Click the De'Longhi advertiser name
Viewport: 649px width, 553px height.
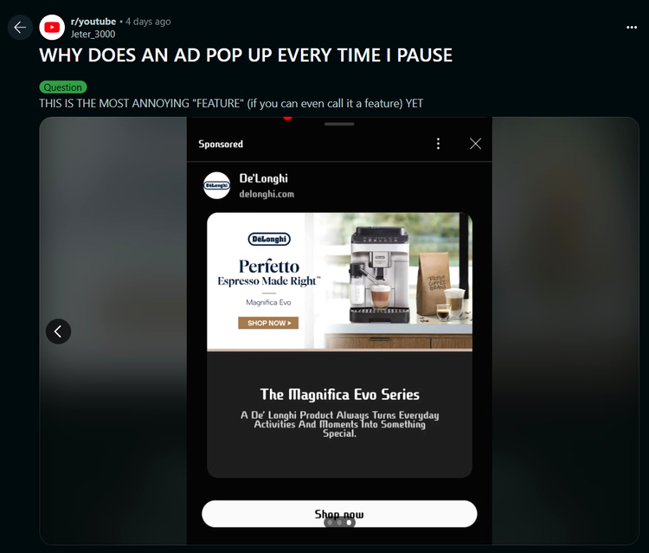(263, 178)
